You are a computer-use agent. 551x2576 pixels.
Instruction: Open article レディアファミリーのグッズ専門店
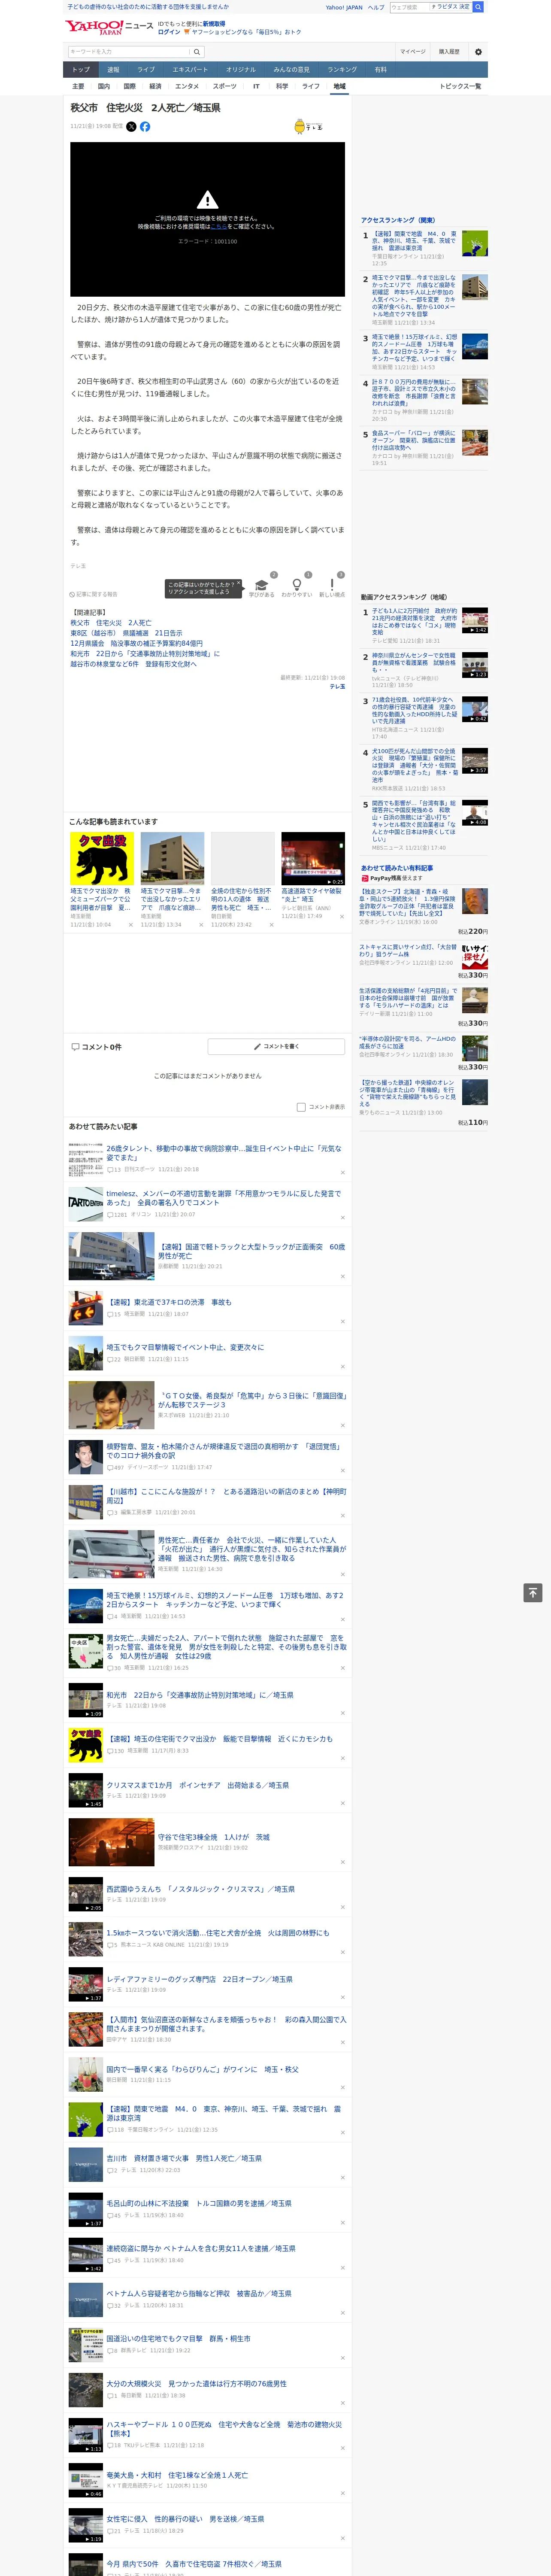point(199,1979)
